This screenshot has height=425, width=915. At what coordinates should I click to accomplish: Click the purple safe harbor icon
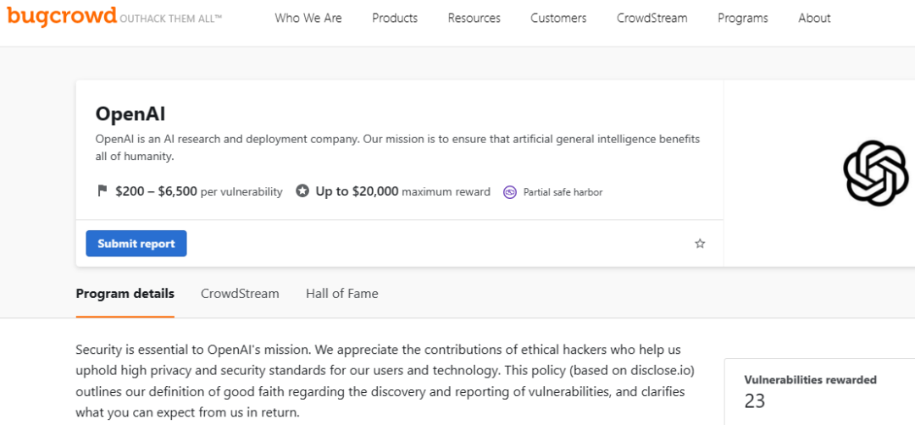510,192
